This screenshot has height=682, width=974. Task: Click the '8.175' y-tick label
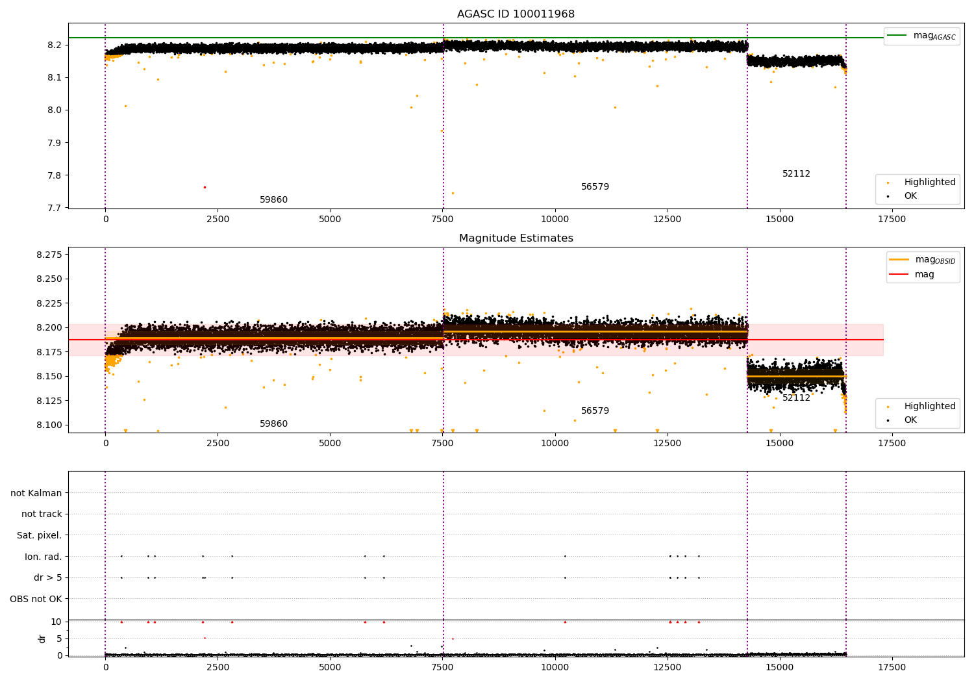pyautogui.click(x=49, y=352)
